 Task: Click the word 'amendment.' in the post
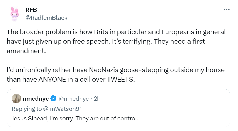point(26,51)
